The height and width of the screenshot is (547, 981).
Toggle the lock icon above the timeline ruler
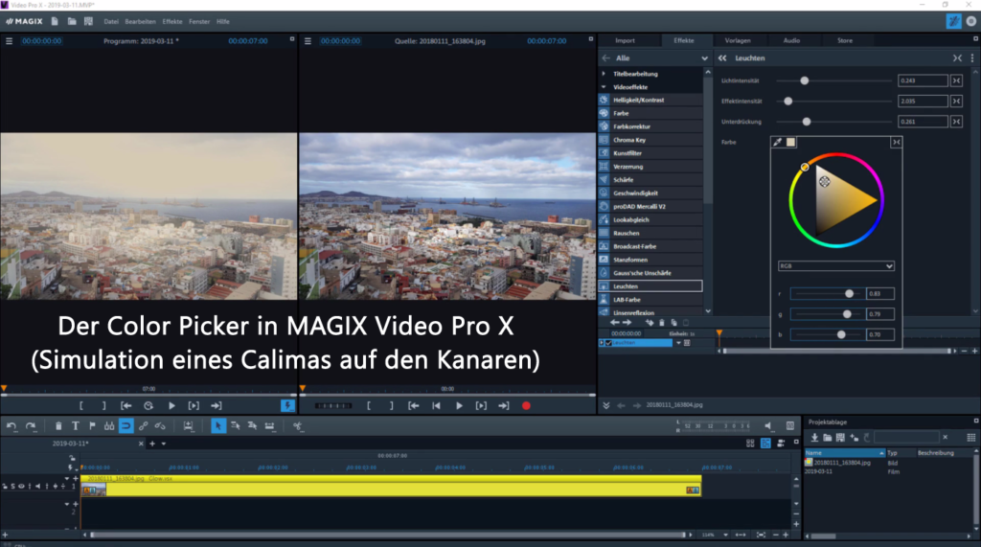click(x=72, y=458)
